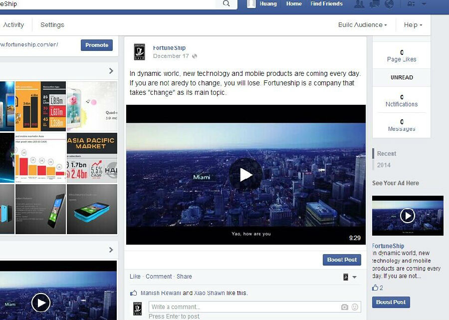View the Page Likes count
The width and height of the screenshot is (449, 320).
[402, 56]
